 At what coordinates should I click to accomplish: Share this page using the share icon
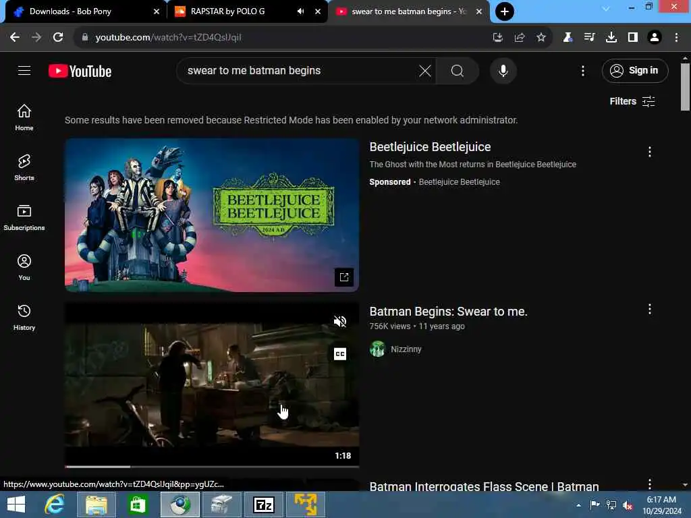pos(519,38)
